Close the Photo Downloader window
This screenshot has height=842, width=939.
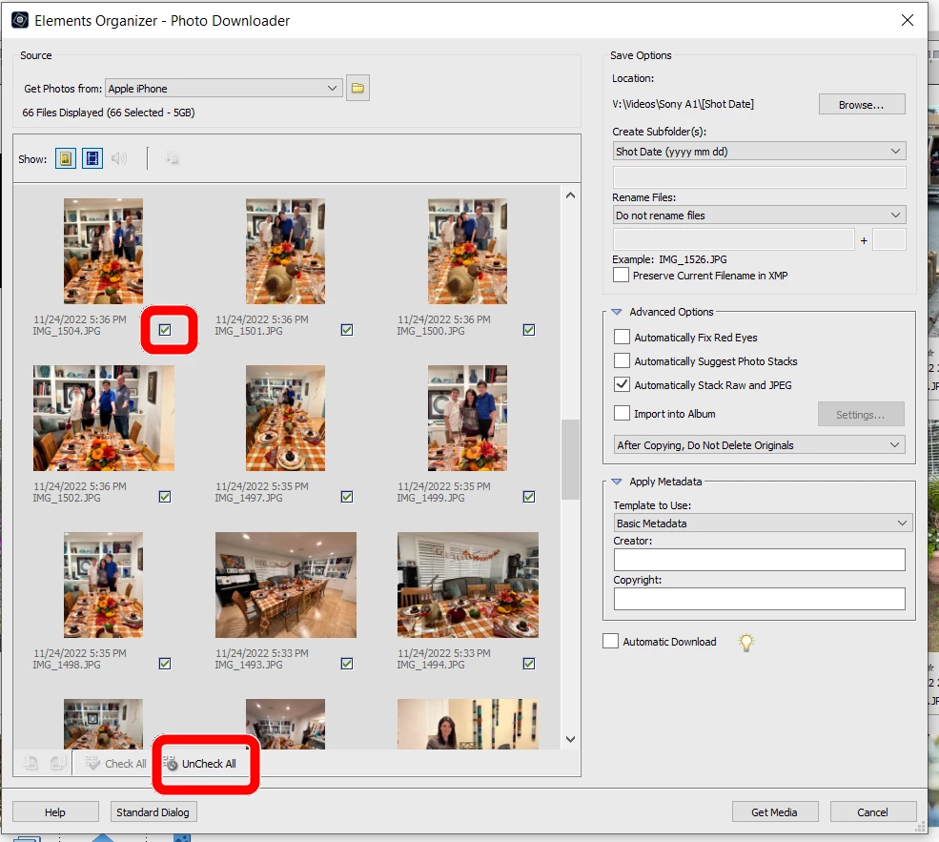click(x=908, y=20)
